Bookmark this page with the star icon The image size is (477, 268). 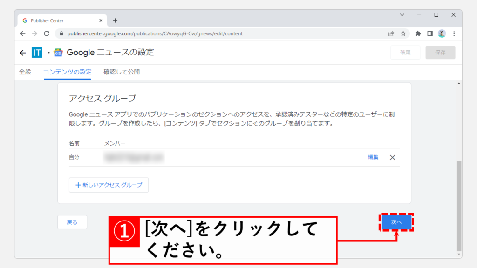click(403, 33)
